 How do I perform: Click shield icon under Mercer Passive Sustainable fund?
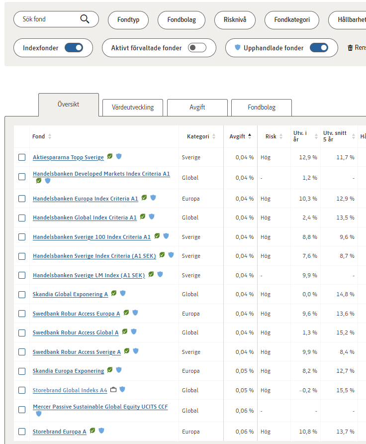pyautogui.click(x=39, y=414)
